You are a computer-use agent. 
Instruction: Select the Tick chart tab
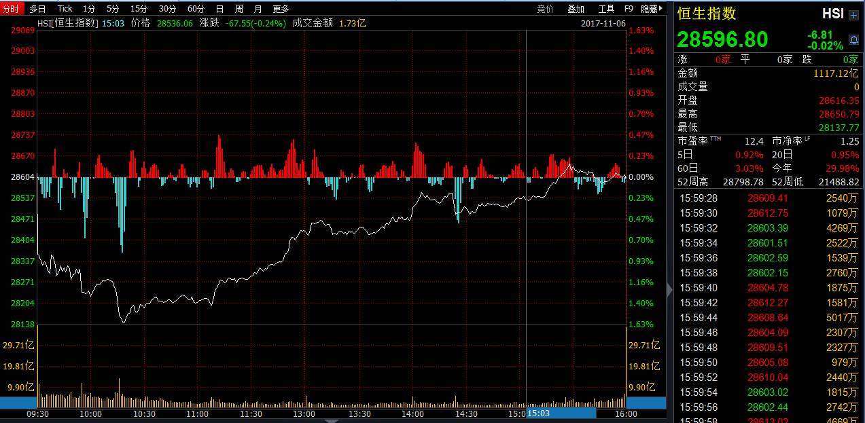[x=65, y=9]
